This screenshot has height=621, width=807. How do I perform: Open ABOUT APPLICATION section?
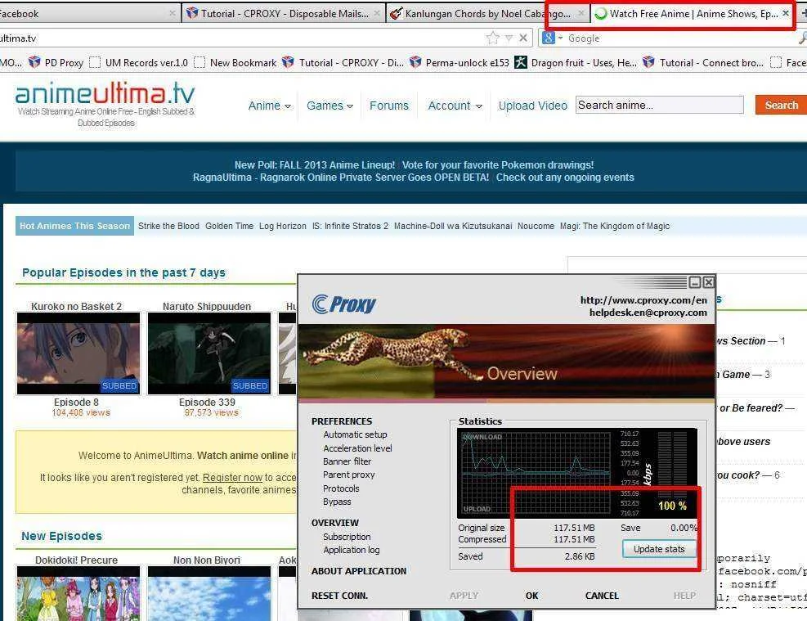[x=359, y=571]
